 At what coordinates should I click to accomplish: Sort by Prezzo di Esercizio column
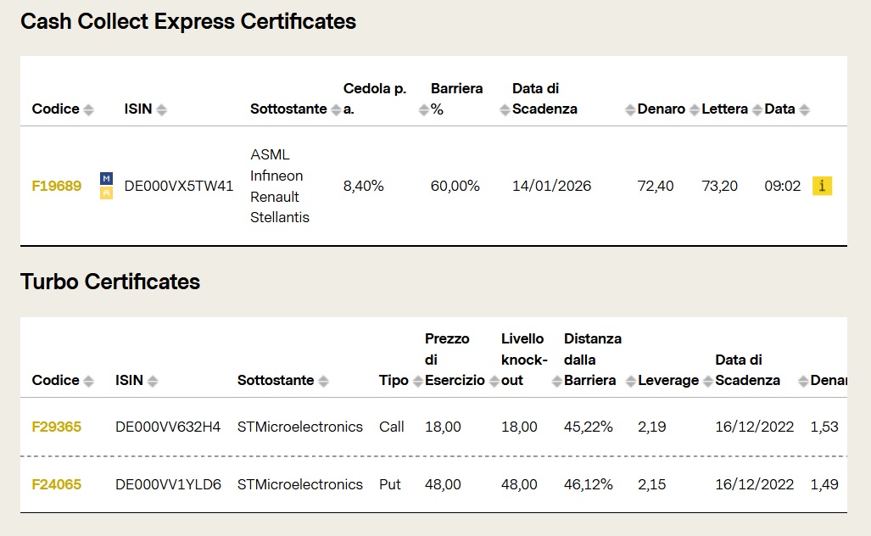(x=494, y=381)
